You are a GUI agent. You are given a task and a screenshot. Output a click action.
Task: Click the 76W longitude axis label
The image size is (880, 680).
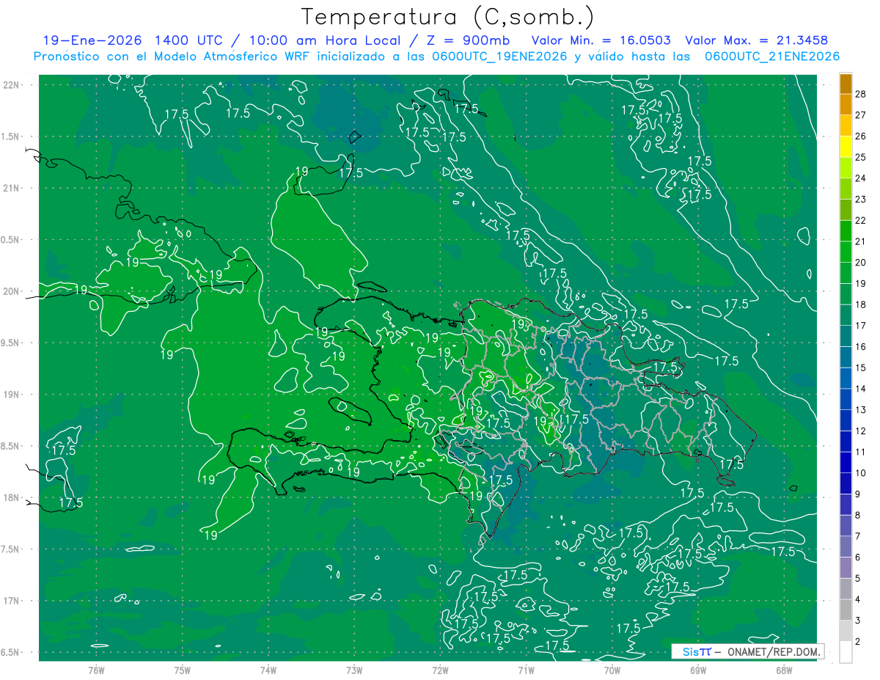coord(96,670)
